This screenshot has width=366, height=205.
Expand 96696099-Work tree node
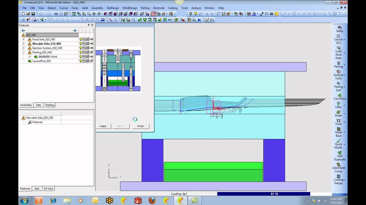coord(29,56)
